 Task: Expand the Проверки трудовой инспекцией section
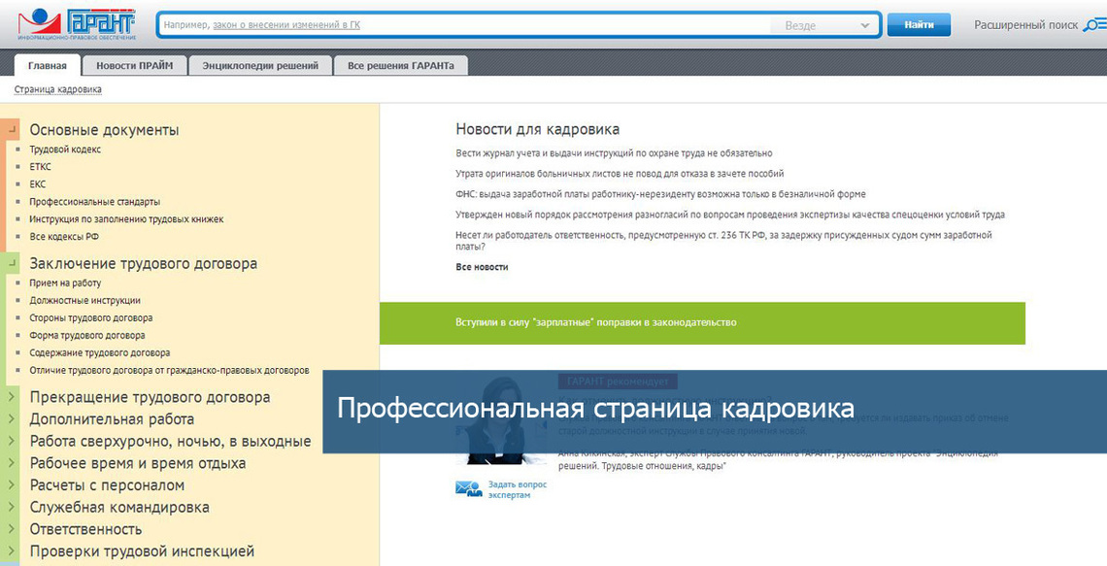tap(12, 551)
